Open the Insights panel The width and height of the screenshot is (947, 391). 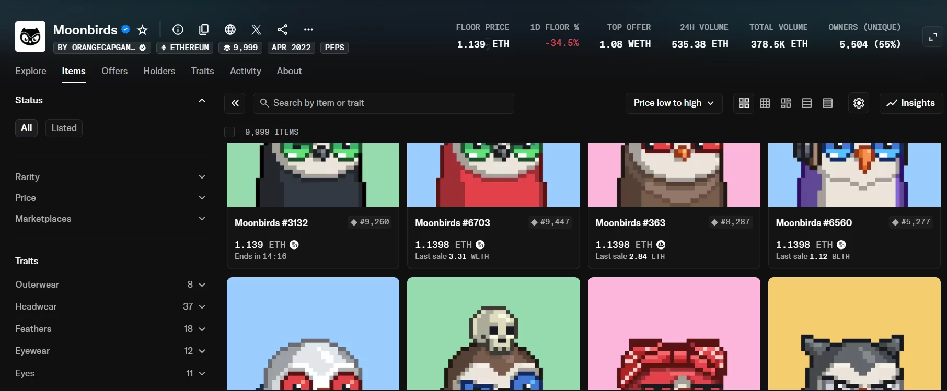coord(911,103)
